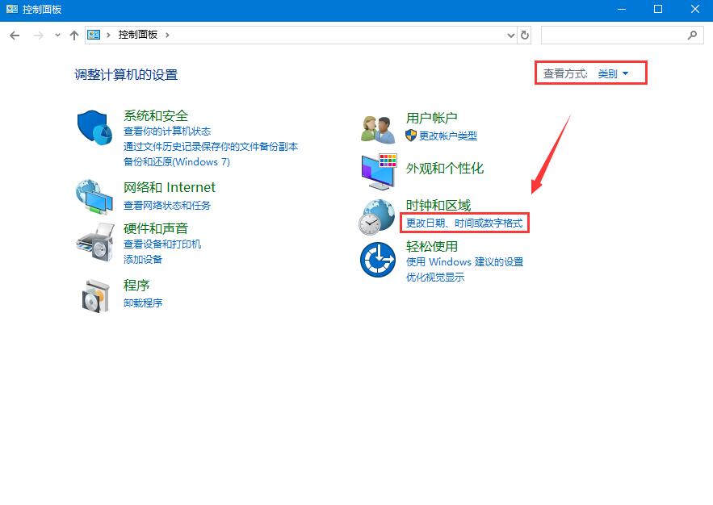Click the search magnifier icon

693,35
